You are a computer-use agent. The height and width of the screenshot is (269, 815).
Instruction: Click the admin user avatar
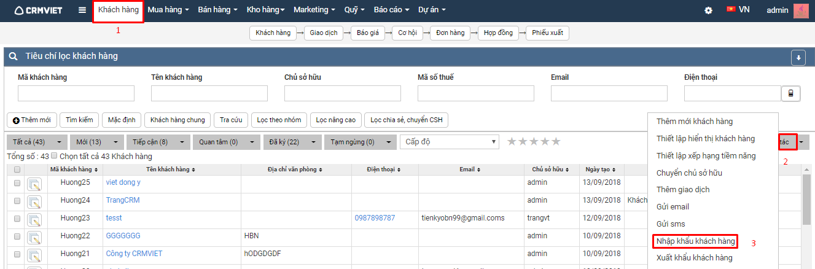pyautogui.click(x=801, y=10)
